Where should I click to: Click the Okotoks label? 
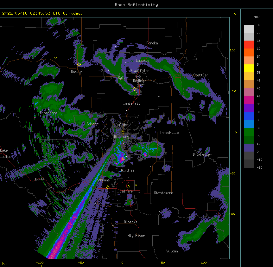pos(130,222)
